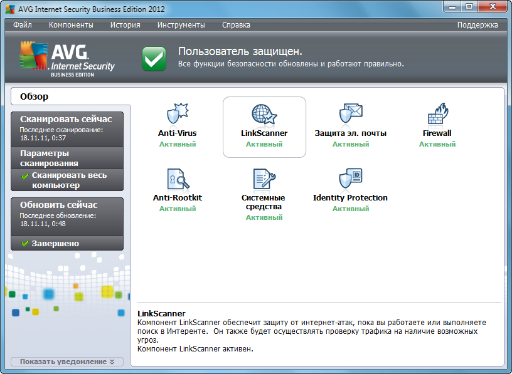
Task: Open the Файл menu
Action: [x=23, y=25]
